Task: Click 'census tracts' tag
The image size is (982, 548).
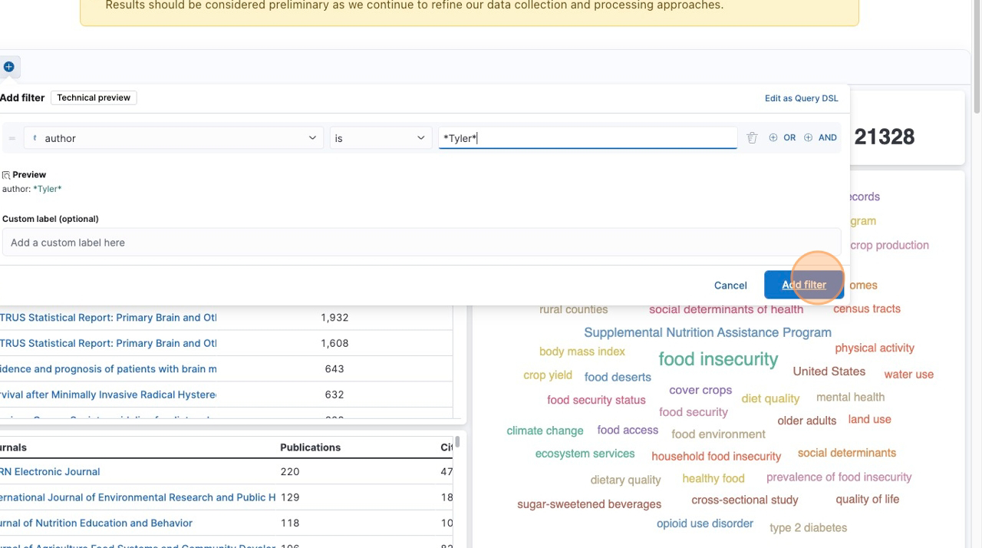Action: (867, 309)
